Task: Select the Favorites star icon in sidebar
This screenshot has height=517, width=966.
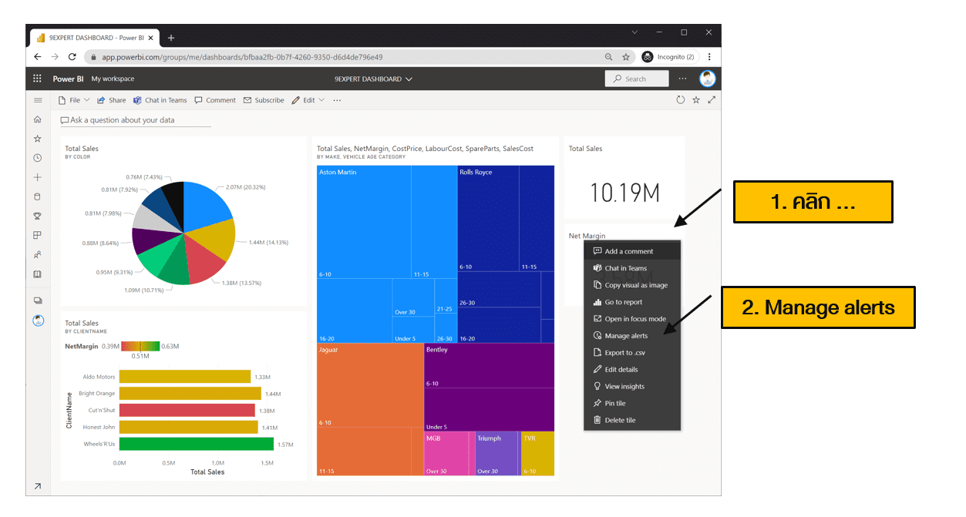Action: tap(38, 139)
